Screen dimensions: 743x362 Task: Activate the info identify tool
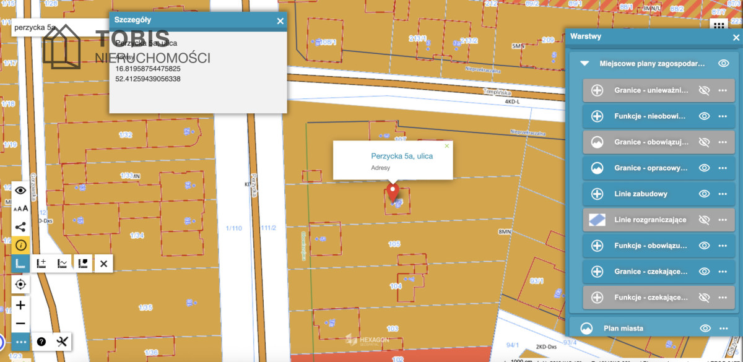point(20,245)
